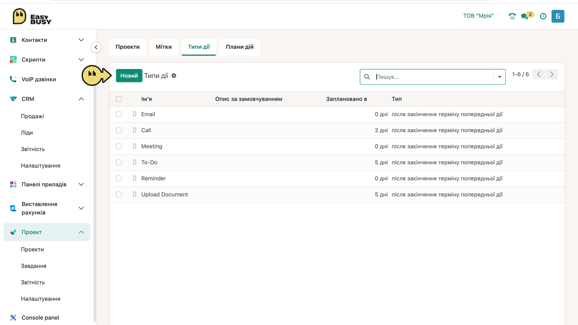Select the Email row checkbox

119,114
